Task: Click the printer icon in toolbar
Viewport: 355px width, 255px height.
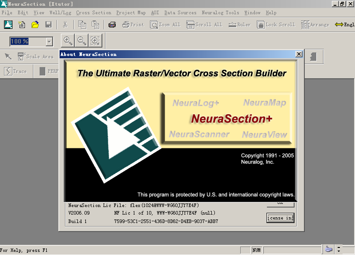Action: pyautogui.click(x=112, y=24)
